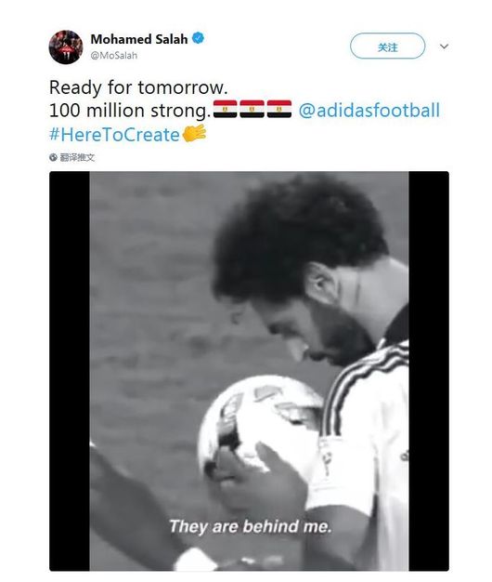Open the #HereToCreate hashtag
The image size is (492, 582).
pos(114,135)
